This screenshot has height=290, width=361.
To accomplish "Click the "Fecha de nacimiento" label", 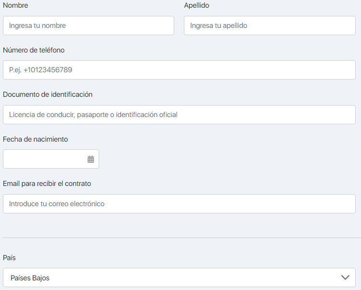I will pos(35,139).
